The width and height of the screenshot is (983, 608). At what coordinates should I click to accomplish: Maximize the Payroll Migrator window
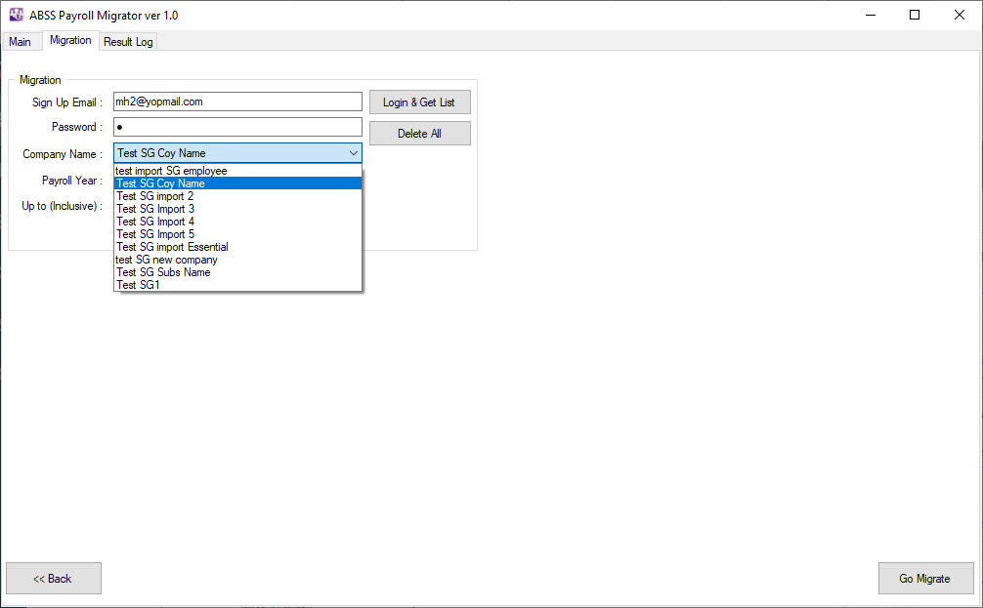point(915,15)
